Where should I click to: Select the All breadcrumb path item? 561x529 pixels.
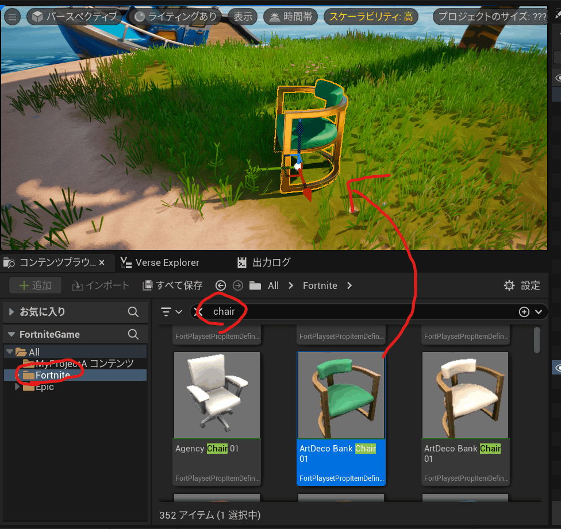(274, 285)
